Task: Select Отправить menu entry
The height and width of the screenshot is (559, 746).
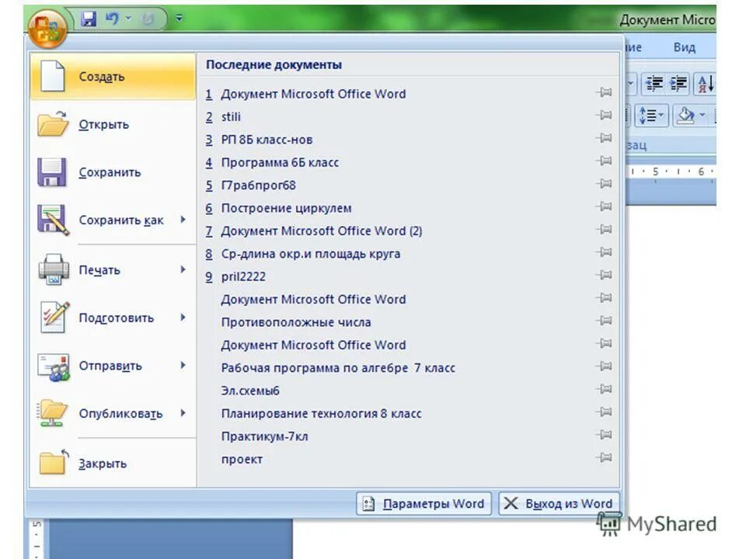Action: pos(113,366)
